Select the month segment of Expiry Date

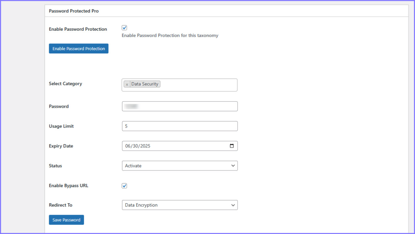(128, 146)
